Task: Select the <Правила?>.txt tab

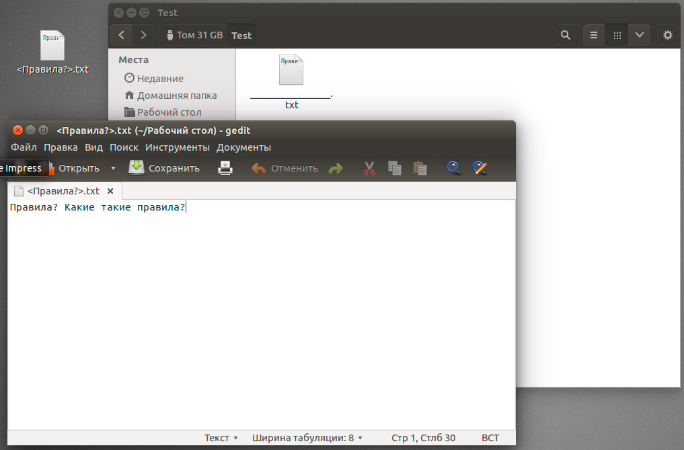Action: click(x=64, y=191)
